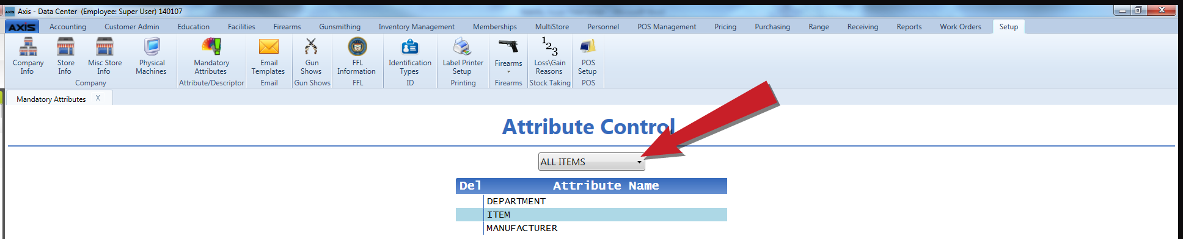Open Label Printer Setup
Image resolution: width=1183 pixels, height=239 pixels.
pos(463,56)
